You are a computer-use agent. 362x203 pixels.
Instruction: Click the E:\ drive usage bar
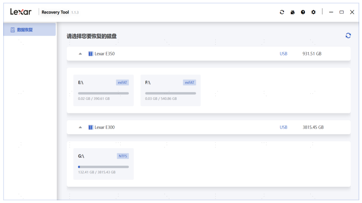click(103, 94)
